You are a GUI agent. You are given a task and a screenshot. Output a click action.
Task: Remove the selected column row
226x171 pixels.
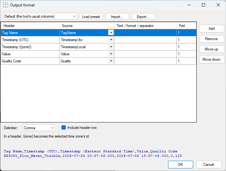212,39
